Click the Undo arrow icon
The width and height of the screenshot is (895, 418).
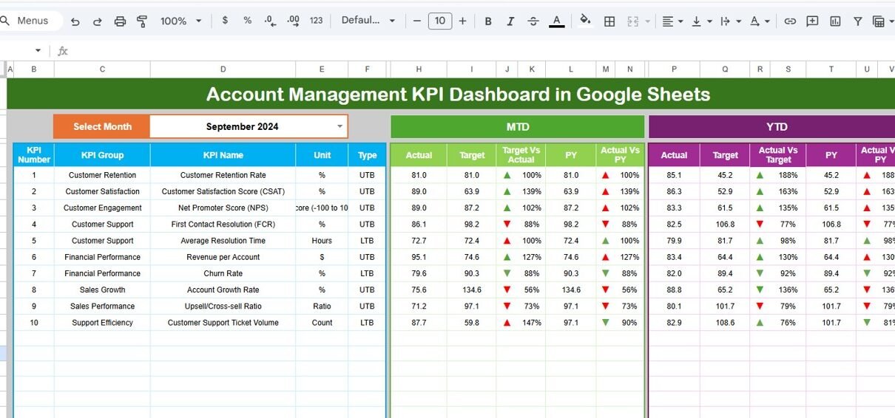[x=75, y=21]
